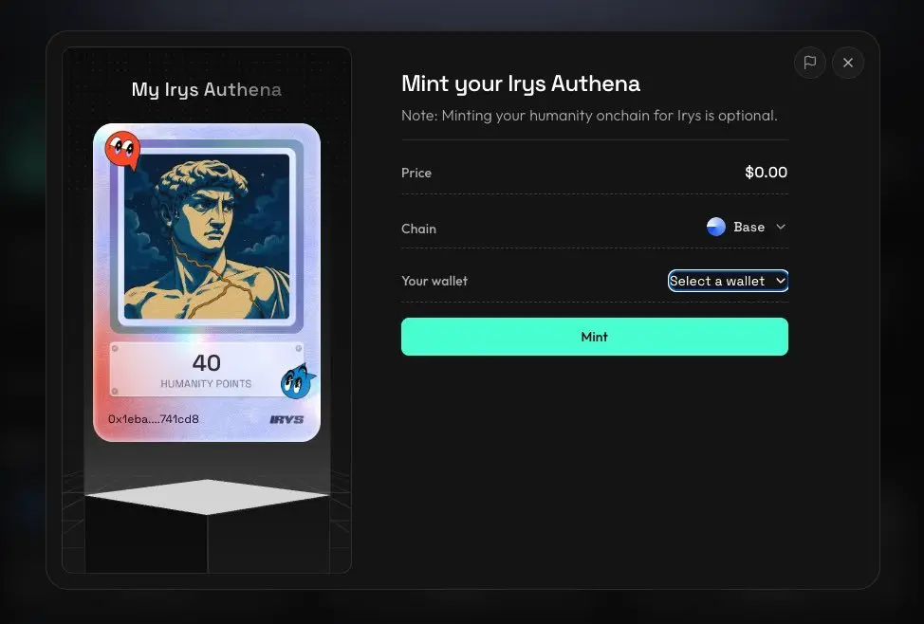
Task: Click the statue portrait artwork
Action: [x=206, y=236]
